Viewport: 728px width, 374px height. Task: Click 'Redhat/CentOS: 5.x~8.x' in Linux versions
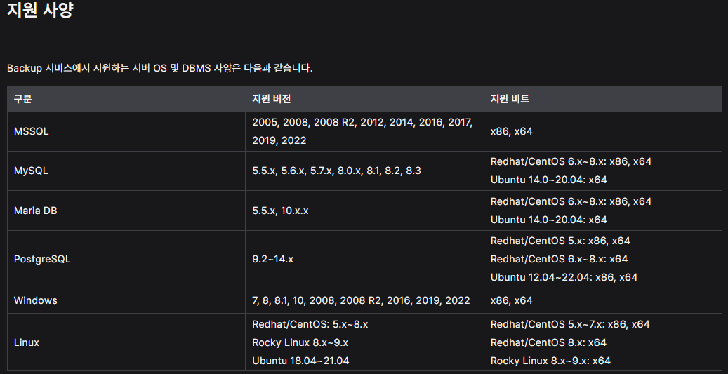(310, 324)
